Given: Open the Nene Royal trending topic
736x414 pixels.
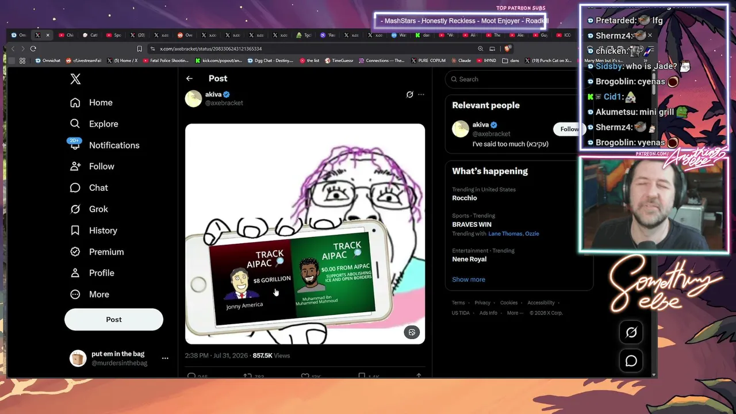Looking at the screenshot, I should (x=469, y=259).
